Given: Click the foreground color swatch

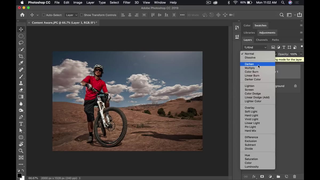Looking at the screenshot, I should [19, 175].
